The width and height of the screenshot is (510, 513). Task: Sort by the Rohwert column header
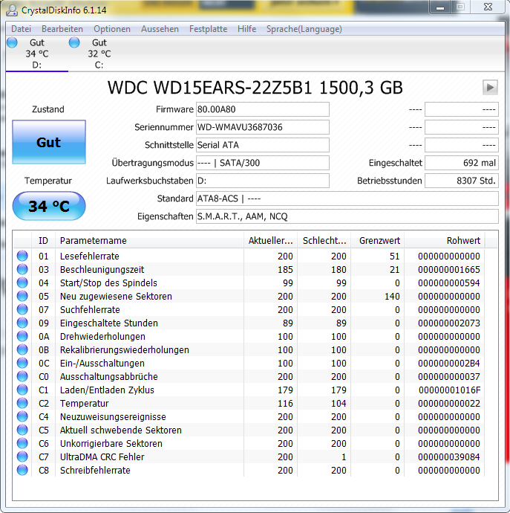(x=445, y=240)
